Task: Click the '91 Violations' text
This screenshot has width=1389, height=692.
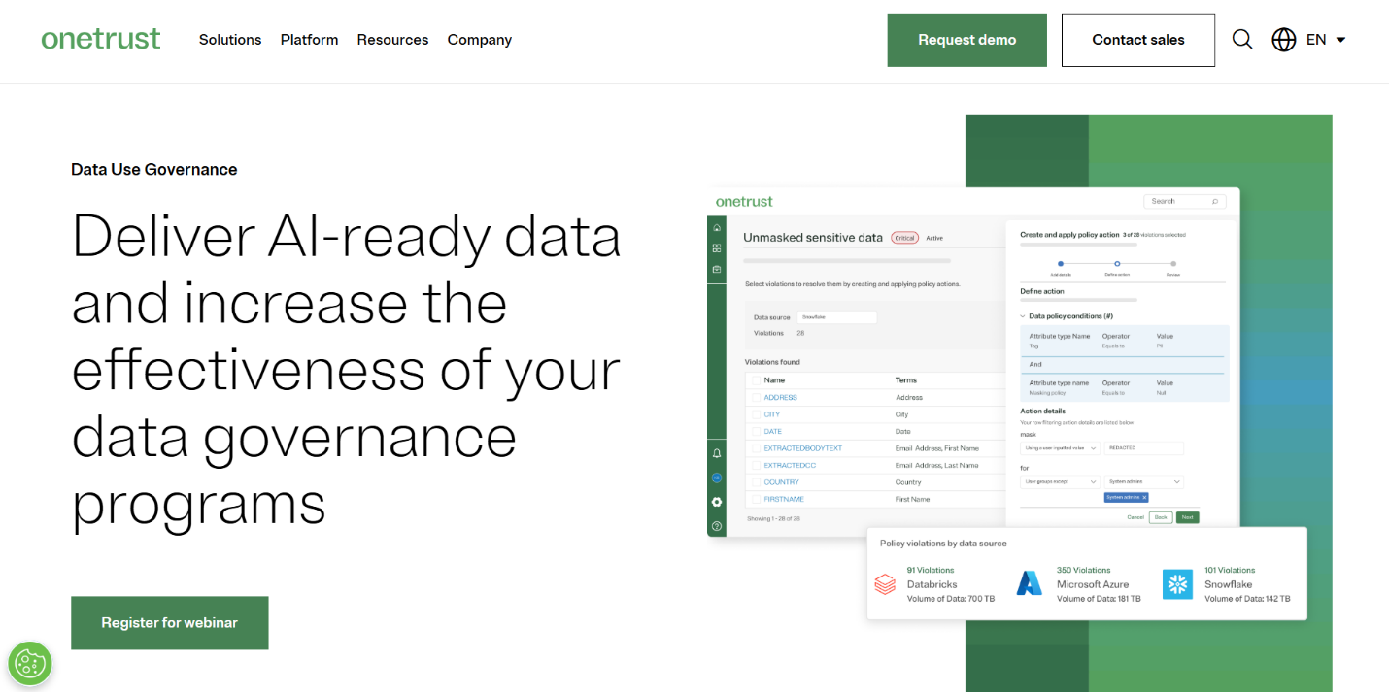Action: coord(930,571)
